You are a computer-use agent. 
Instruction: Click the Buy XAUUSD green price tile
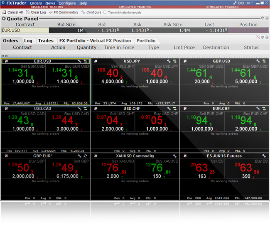click(x=157, y=168)
